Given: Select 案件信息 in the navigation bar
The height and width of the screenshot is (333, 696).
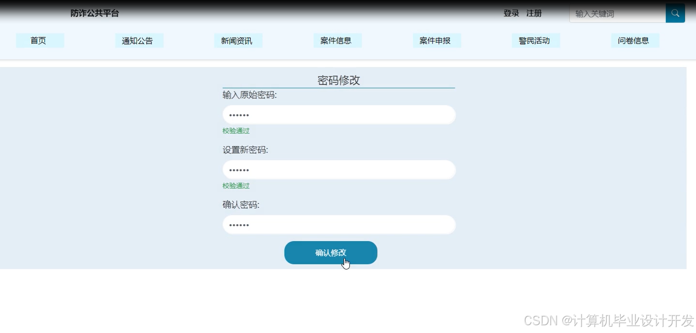Looking at the screenshot, I should [x=338, y=41].
